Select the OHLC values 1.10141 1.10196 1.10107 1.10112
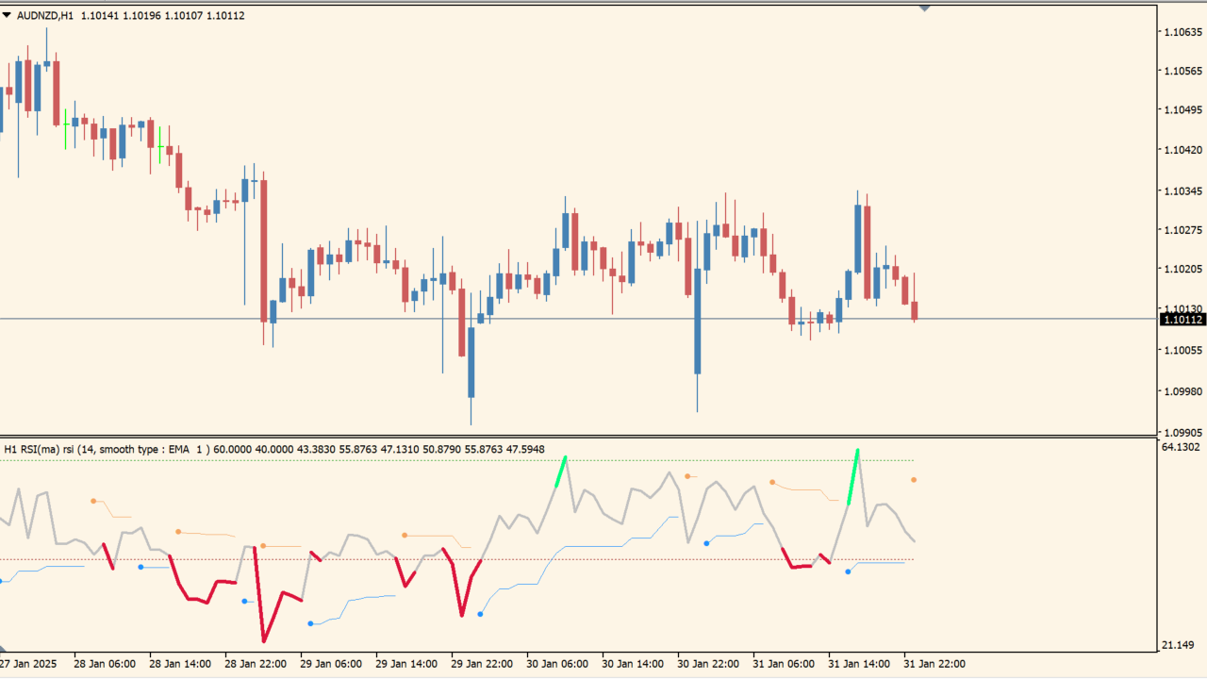 coord(163,15)
